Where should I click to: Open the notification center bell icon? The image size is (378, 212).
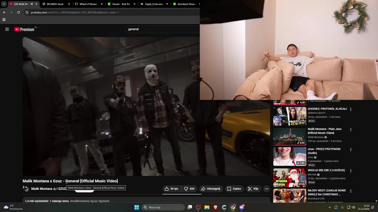pyautogui.click(x=373, y=207)
